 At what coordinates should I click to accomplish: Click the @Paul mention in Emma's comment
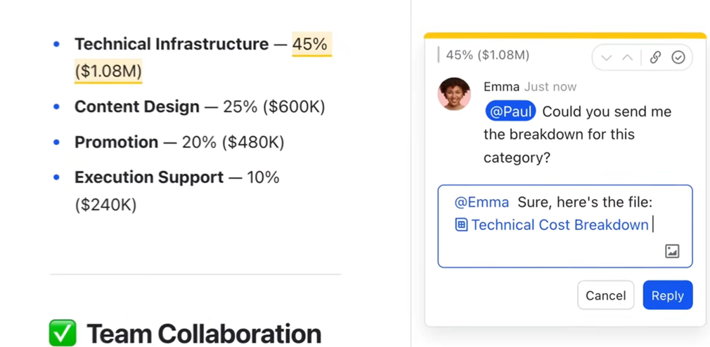(510, 111)
